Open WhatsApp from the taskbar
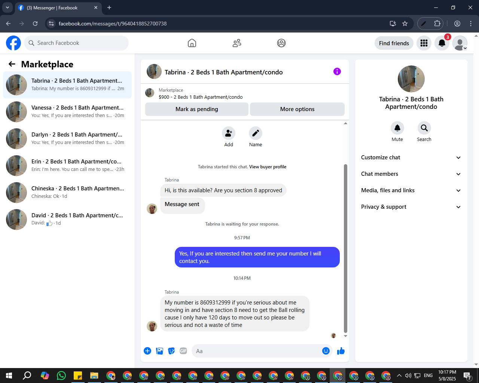This screenshot has height=383, width=479. [x=61, y=376]
